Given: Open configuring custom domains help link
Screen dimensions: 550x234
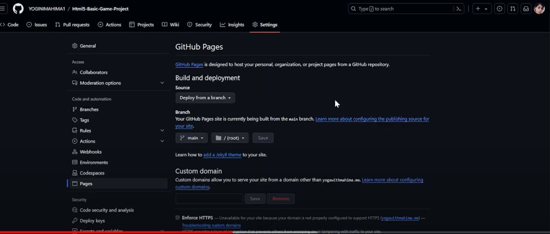Looking at the screenshot, I should (393, 180).
